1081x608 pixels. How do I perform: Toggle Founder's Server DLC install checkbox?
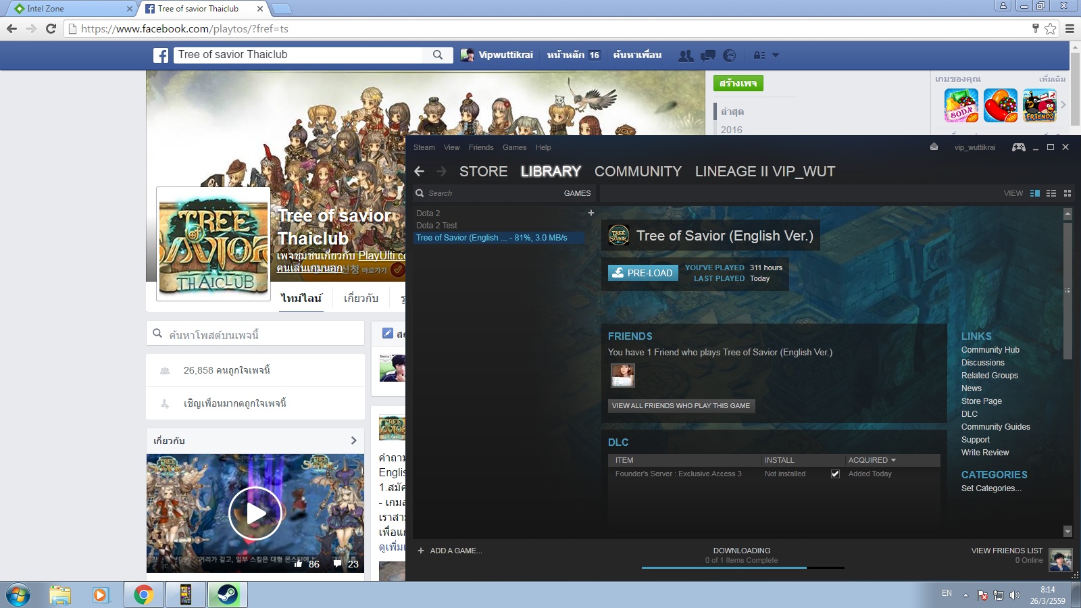click(835, 474)
